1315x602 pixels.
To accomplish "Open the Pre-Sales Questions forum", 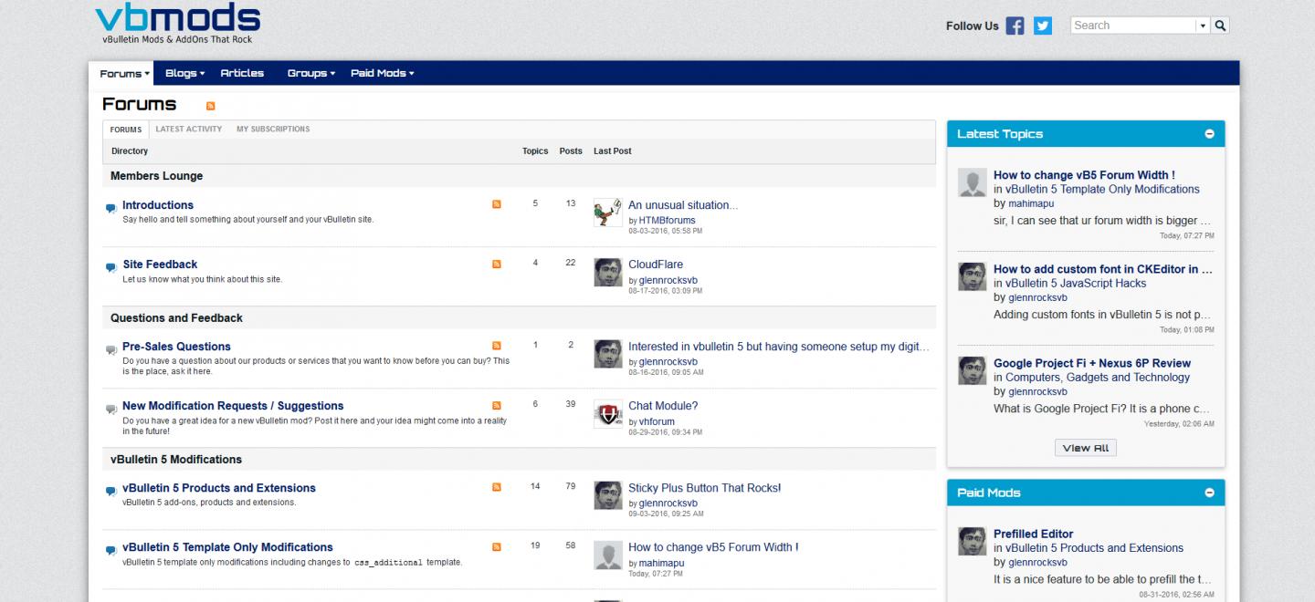I will tap(176, 347).
